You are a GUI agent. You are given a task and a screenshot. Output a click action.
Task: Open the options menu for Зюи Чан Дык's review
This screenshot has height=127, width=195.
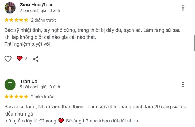pos(183,8)
